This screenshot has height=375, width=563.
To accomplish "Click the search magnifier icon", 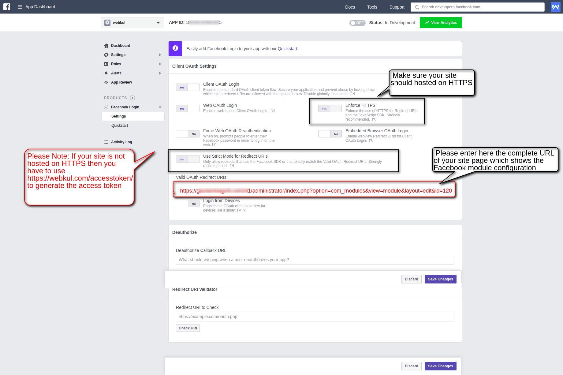I will [417, 7].
